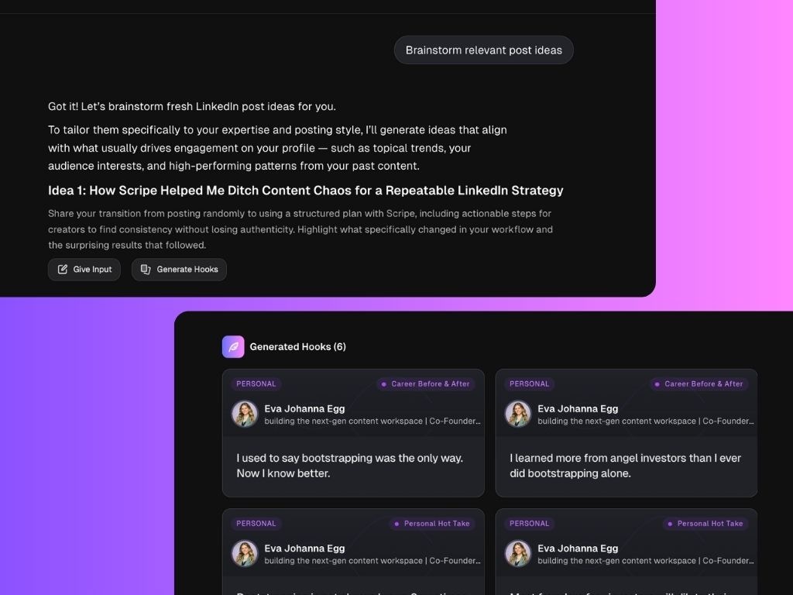Click the Generate Hooks copy icon
793x595 pixels.
click(146, 269)
